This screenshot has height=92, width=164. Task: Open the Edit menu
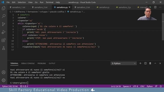tap(14, 2)
